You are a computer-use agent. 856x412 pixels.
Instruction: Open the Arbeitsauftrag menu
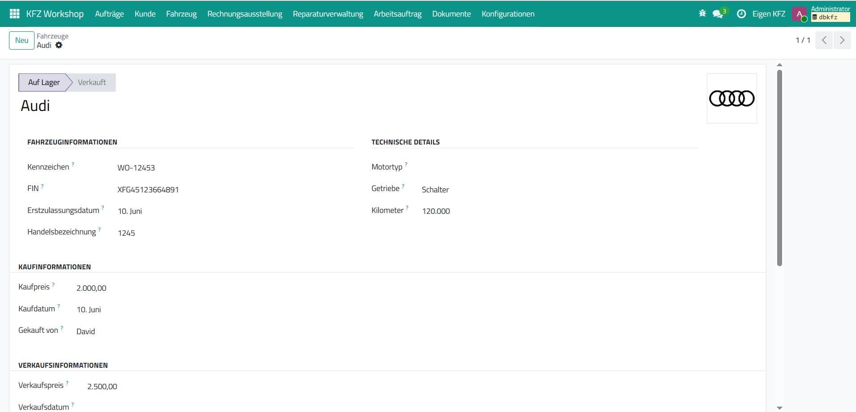coord(398,14)
